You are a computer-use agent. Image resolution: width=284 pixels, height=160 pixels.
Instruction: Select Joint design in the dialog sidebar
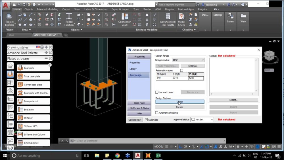[139, 75]
